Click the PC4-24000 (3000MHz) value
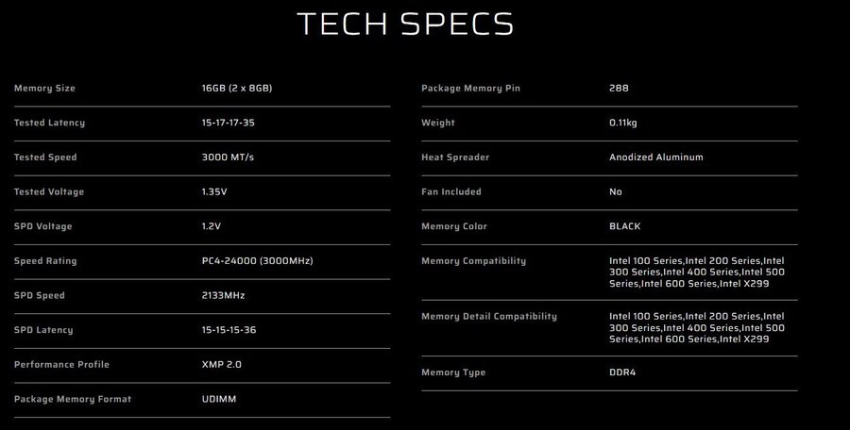 coord(257,261)
